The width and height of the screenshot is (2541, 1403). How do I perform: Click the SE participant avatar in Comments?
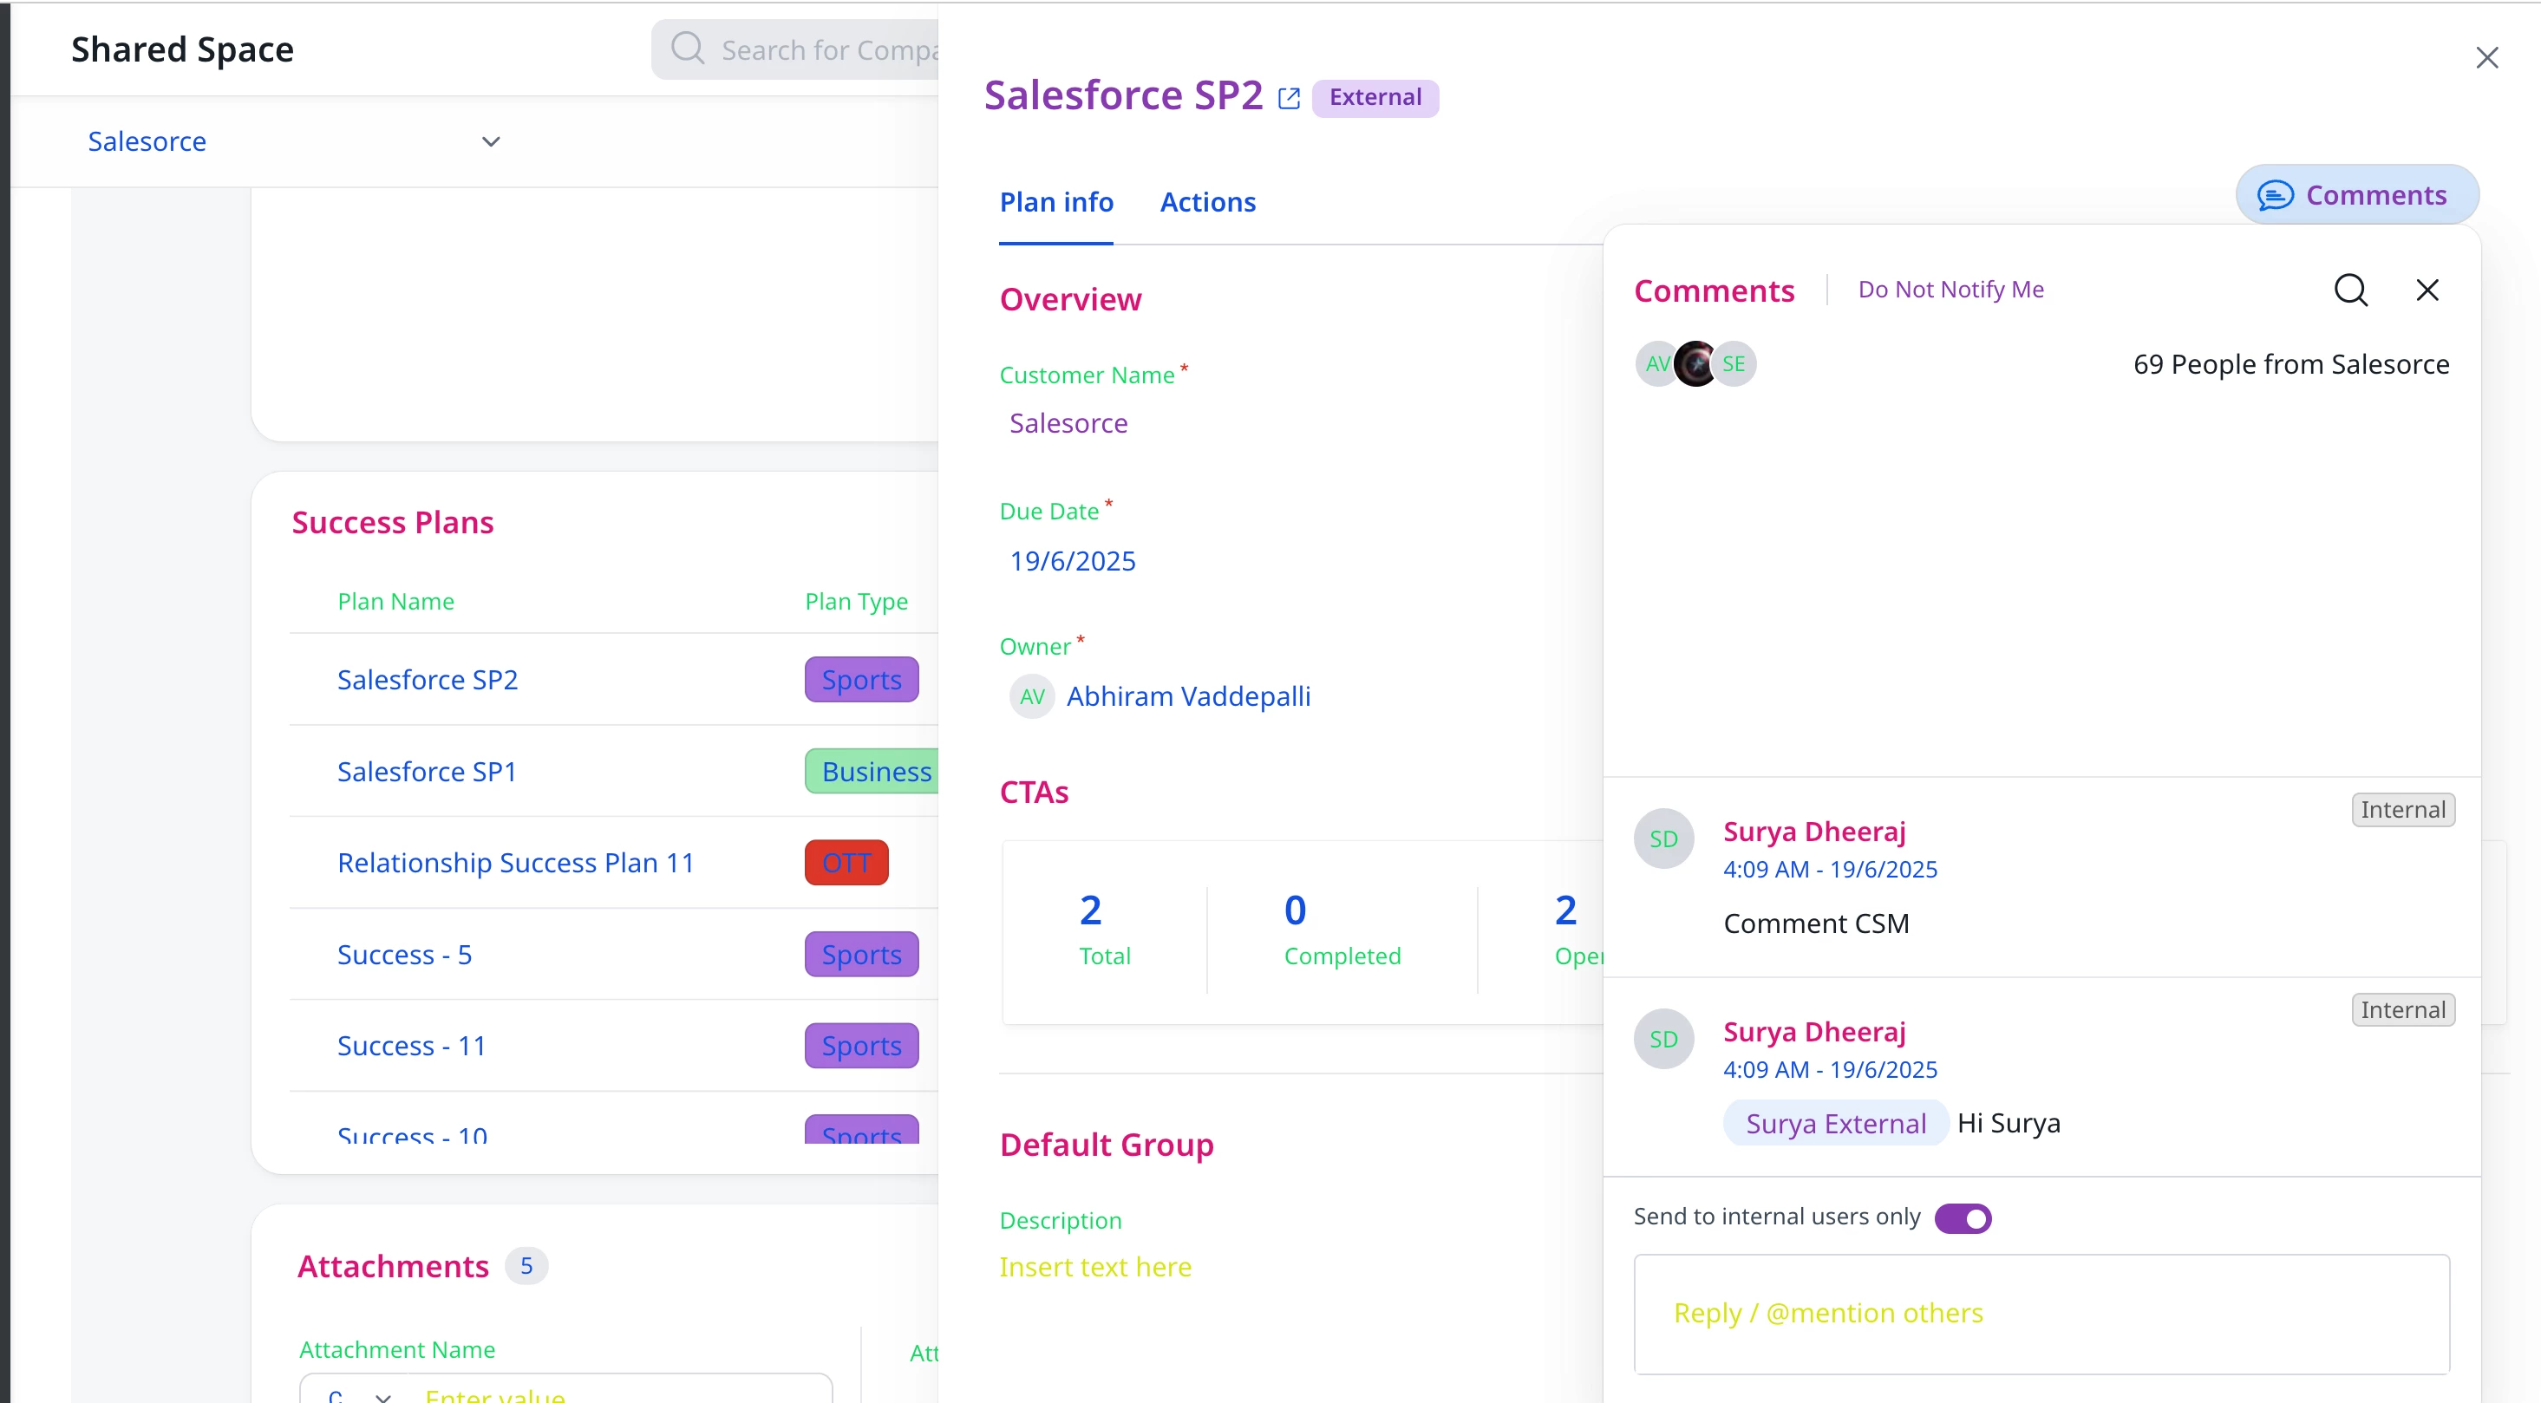click(1734, 364)
